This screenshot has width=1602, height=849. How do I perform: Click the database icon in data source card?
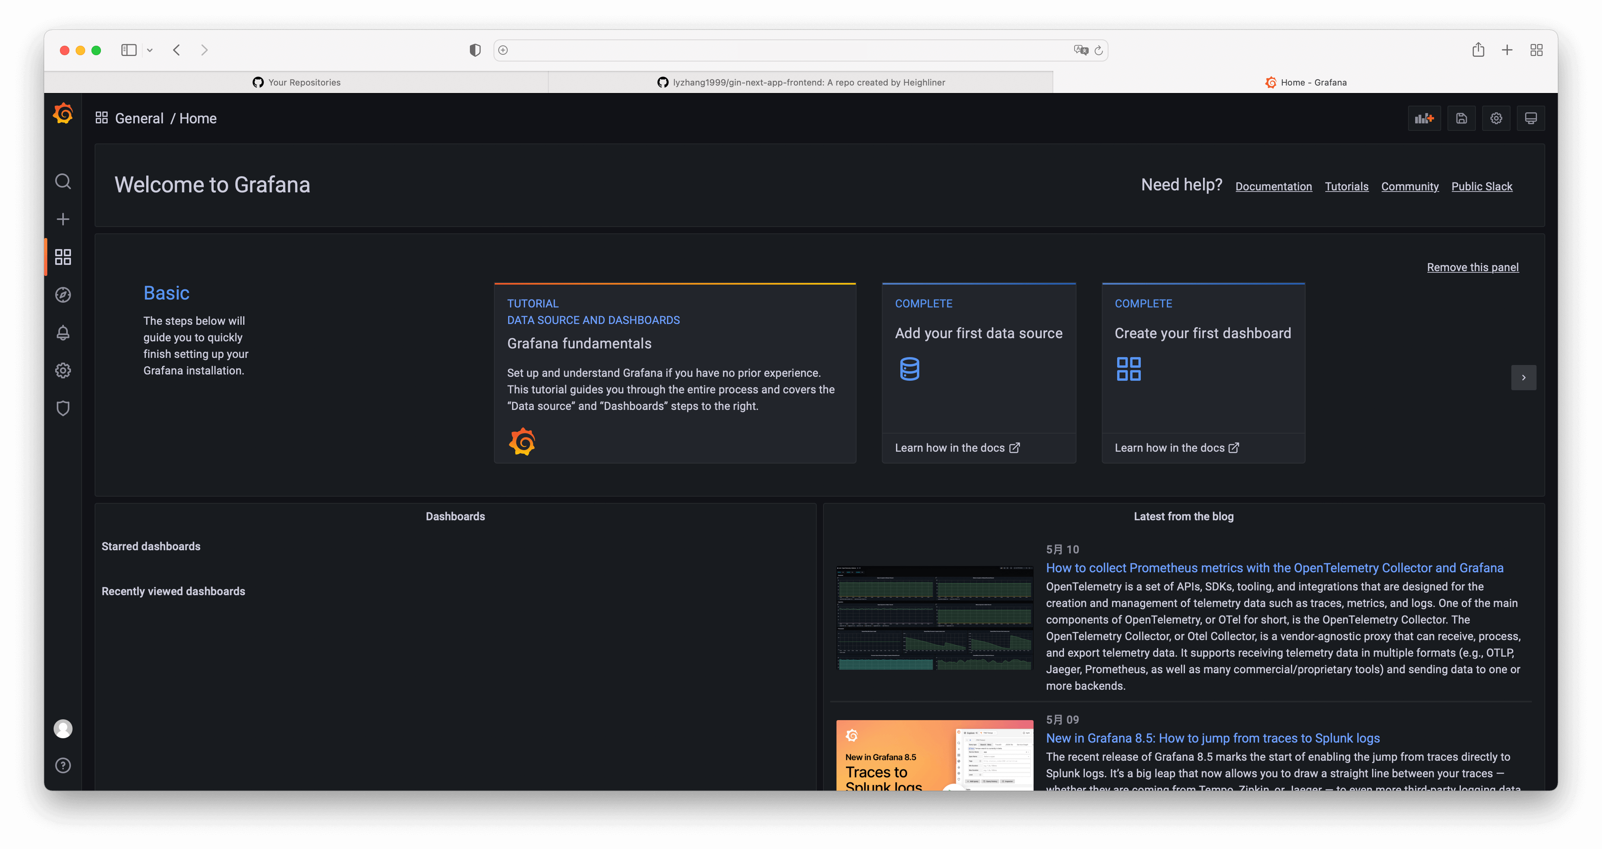(x=909, y=369)
